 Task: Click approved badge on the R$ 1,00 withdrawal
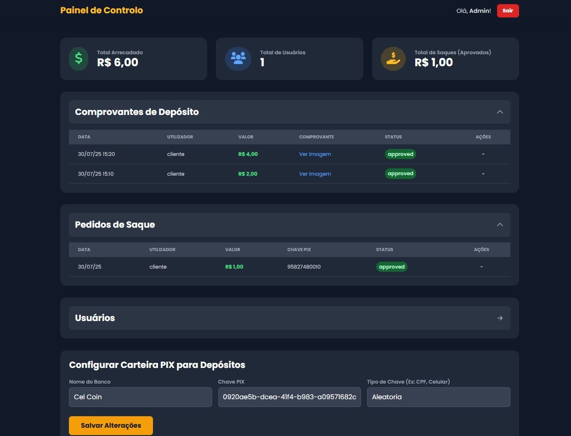391,267
